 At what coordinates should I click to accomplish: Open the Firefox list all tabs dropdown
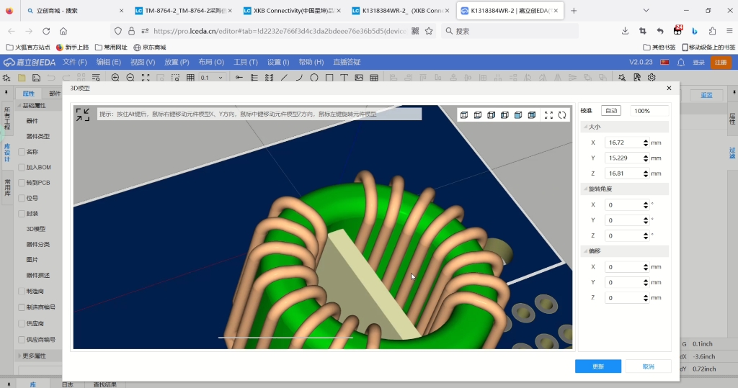(646, 10)
